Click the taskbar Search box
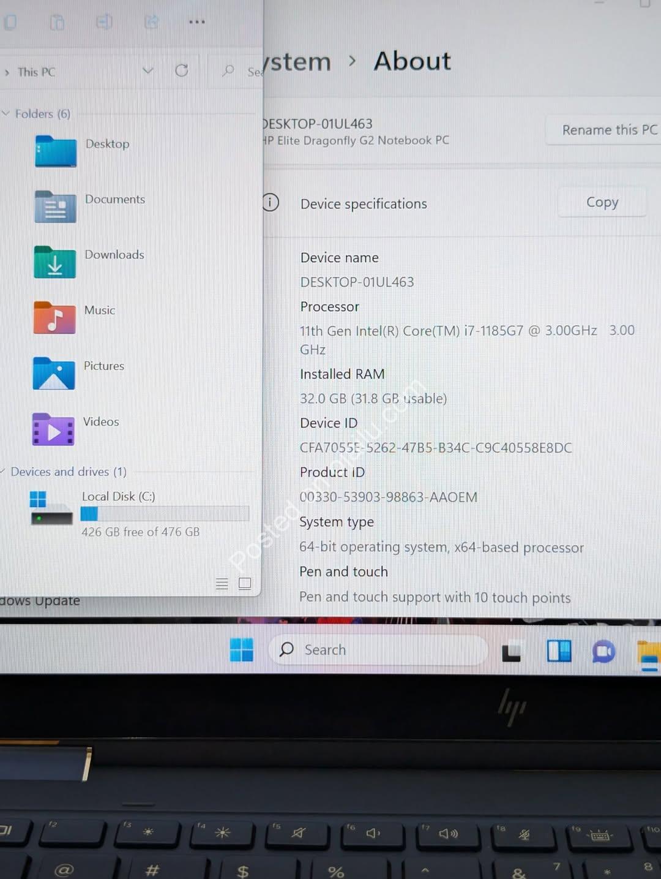This screenshot has height=879, width=661. 378,650
